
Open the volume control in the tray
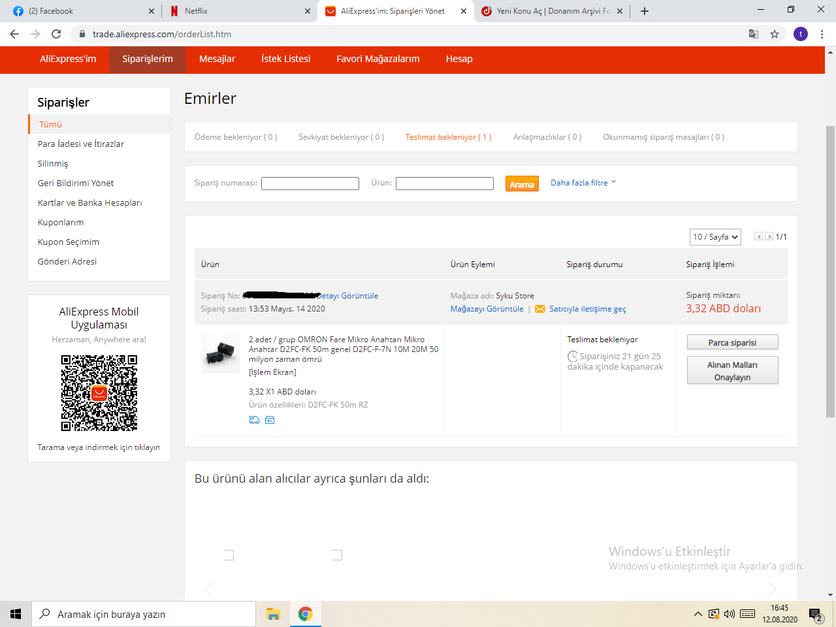(x=730, y=614)
